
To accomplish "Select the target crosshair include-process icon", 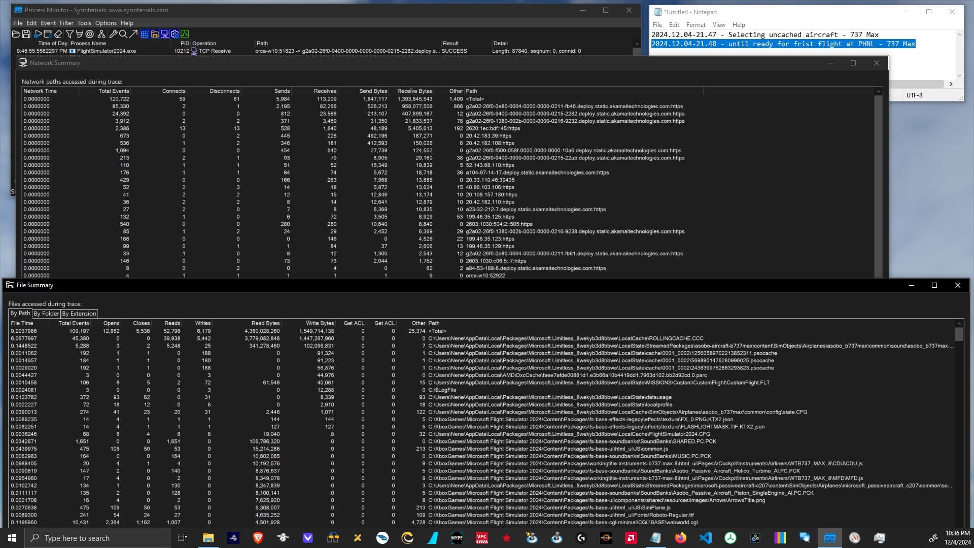I will tap(90, 34).
